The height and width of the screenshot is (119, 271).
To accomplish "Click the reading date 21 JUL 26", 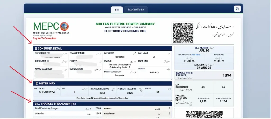I will point(189,61).
